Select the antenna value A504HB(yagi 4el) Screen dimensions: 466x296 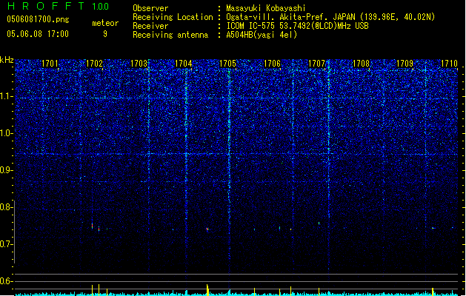262,35
